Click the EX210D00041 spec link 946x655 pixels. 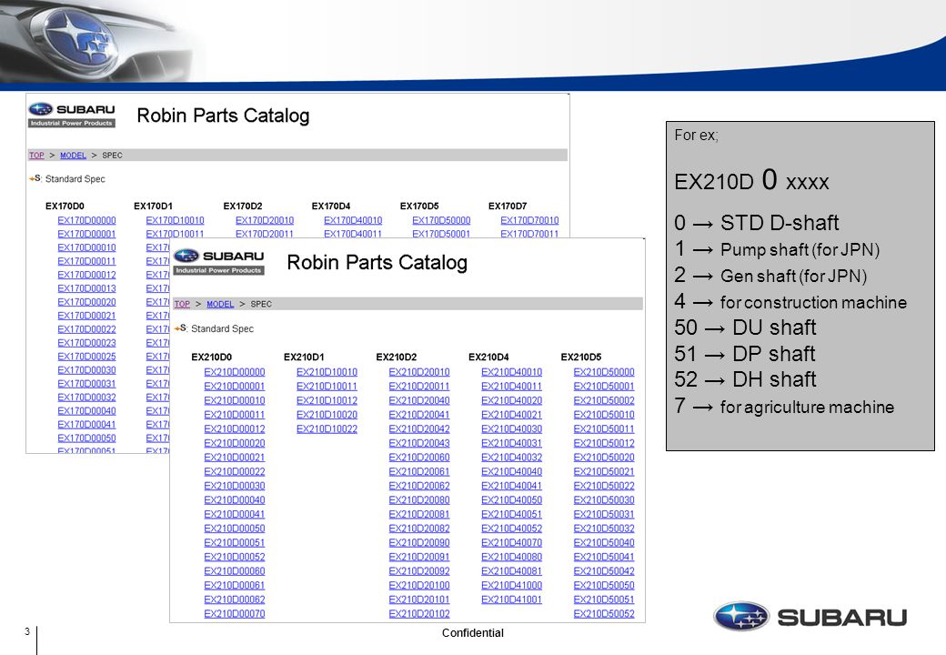pos(235,514)
